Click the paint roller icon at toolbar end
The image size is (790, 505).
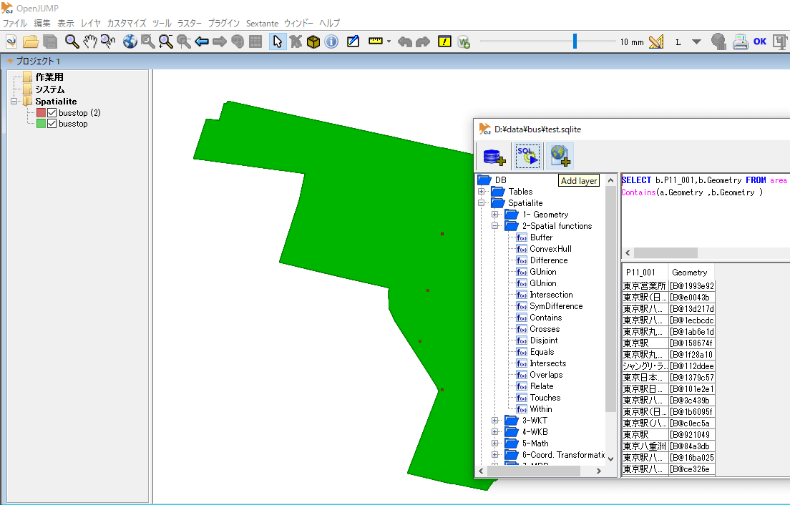coord(781,41)
